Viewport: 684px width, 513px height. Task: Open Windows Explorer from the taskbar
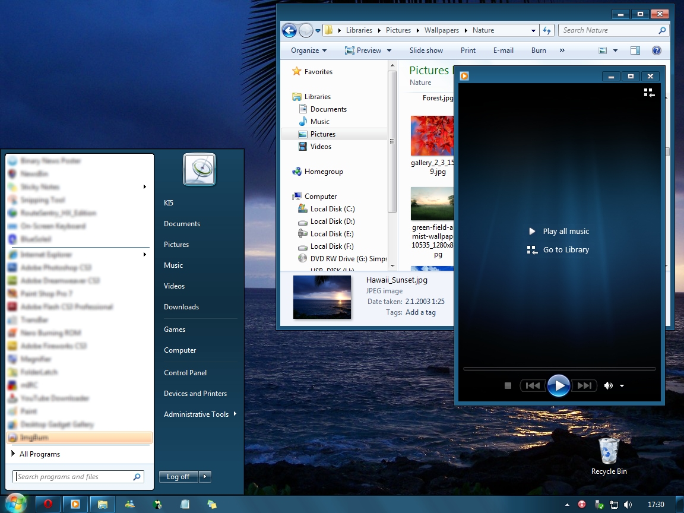[x=102, y=503]
